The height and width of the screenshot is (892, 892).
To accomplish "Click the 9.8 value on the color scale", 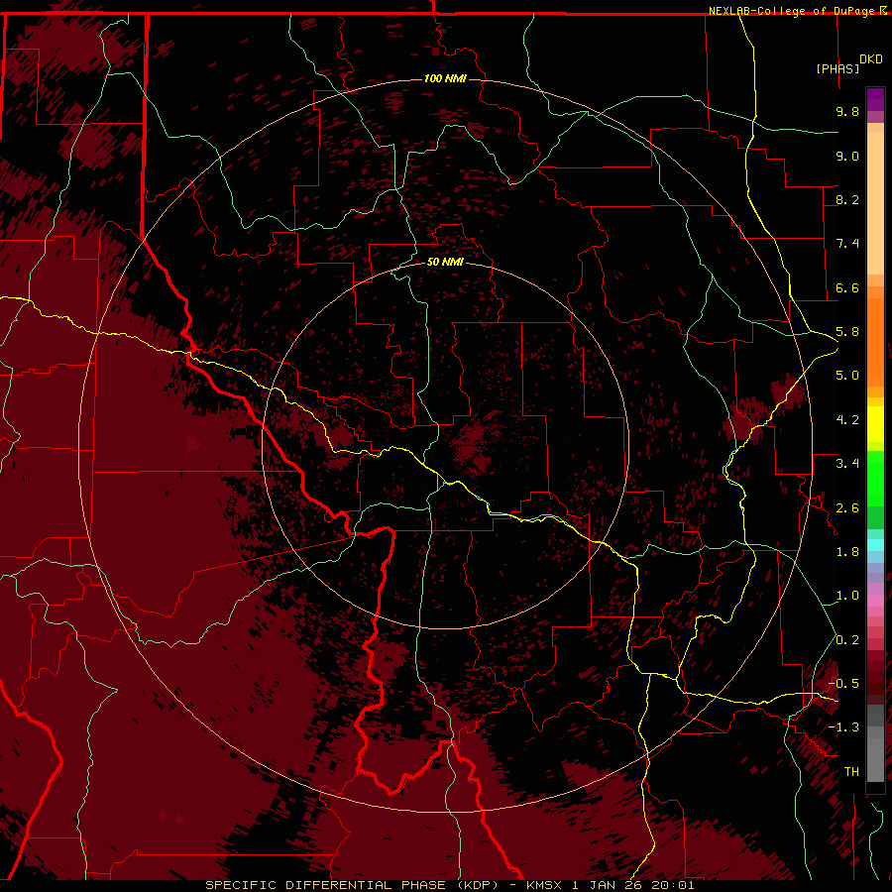I will pyautogui.click(x=847, y=111).
